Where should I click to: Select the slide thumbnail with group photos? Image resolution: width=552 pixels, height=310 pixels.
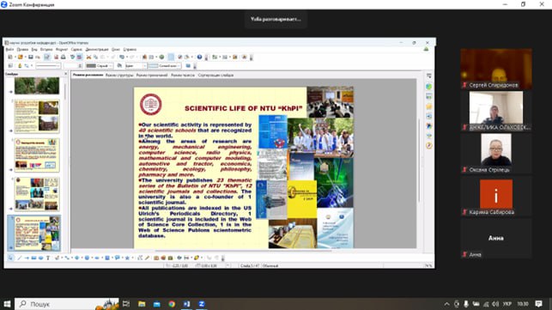pos(37,194)
